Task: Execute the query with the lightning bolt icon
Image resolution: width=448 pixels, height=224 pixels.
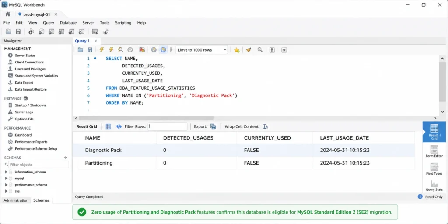Action: click(x=101, y=50)
